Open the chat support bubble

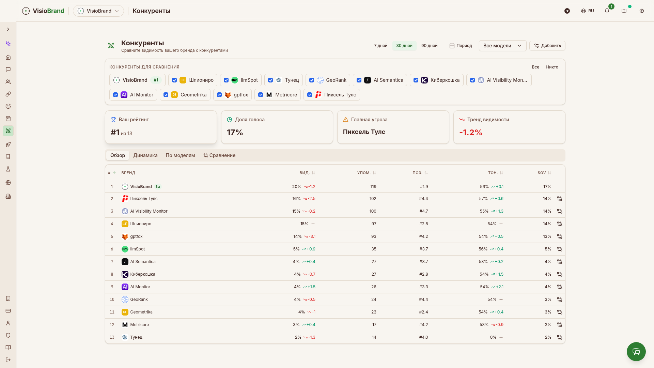(x=636, y=351)
